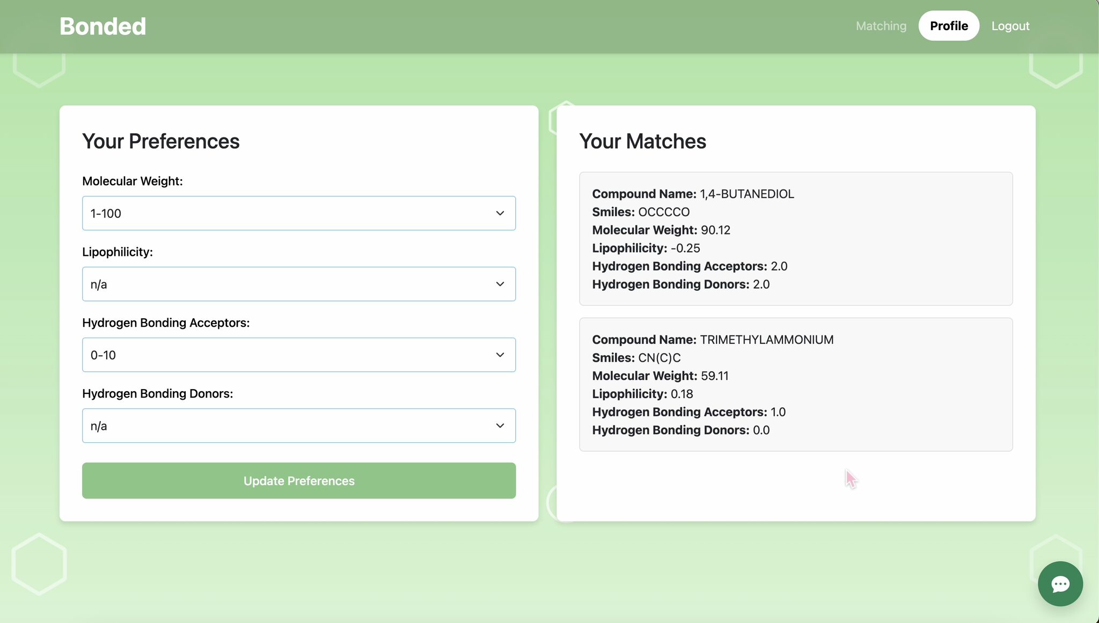Click the Your Preferences heading
1099x623 pixels.
[x=161, y=141]
